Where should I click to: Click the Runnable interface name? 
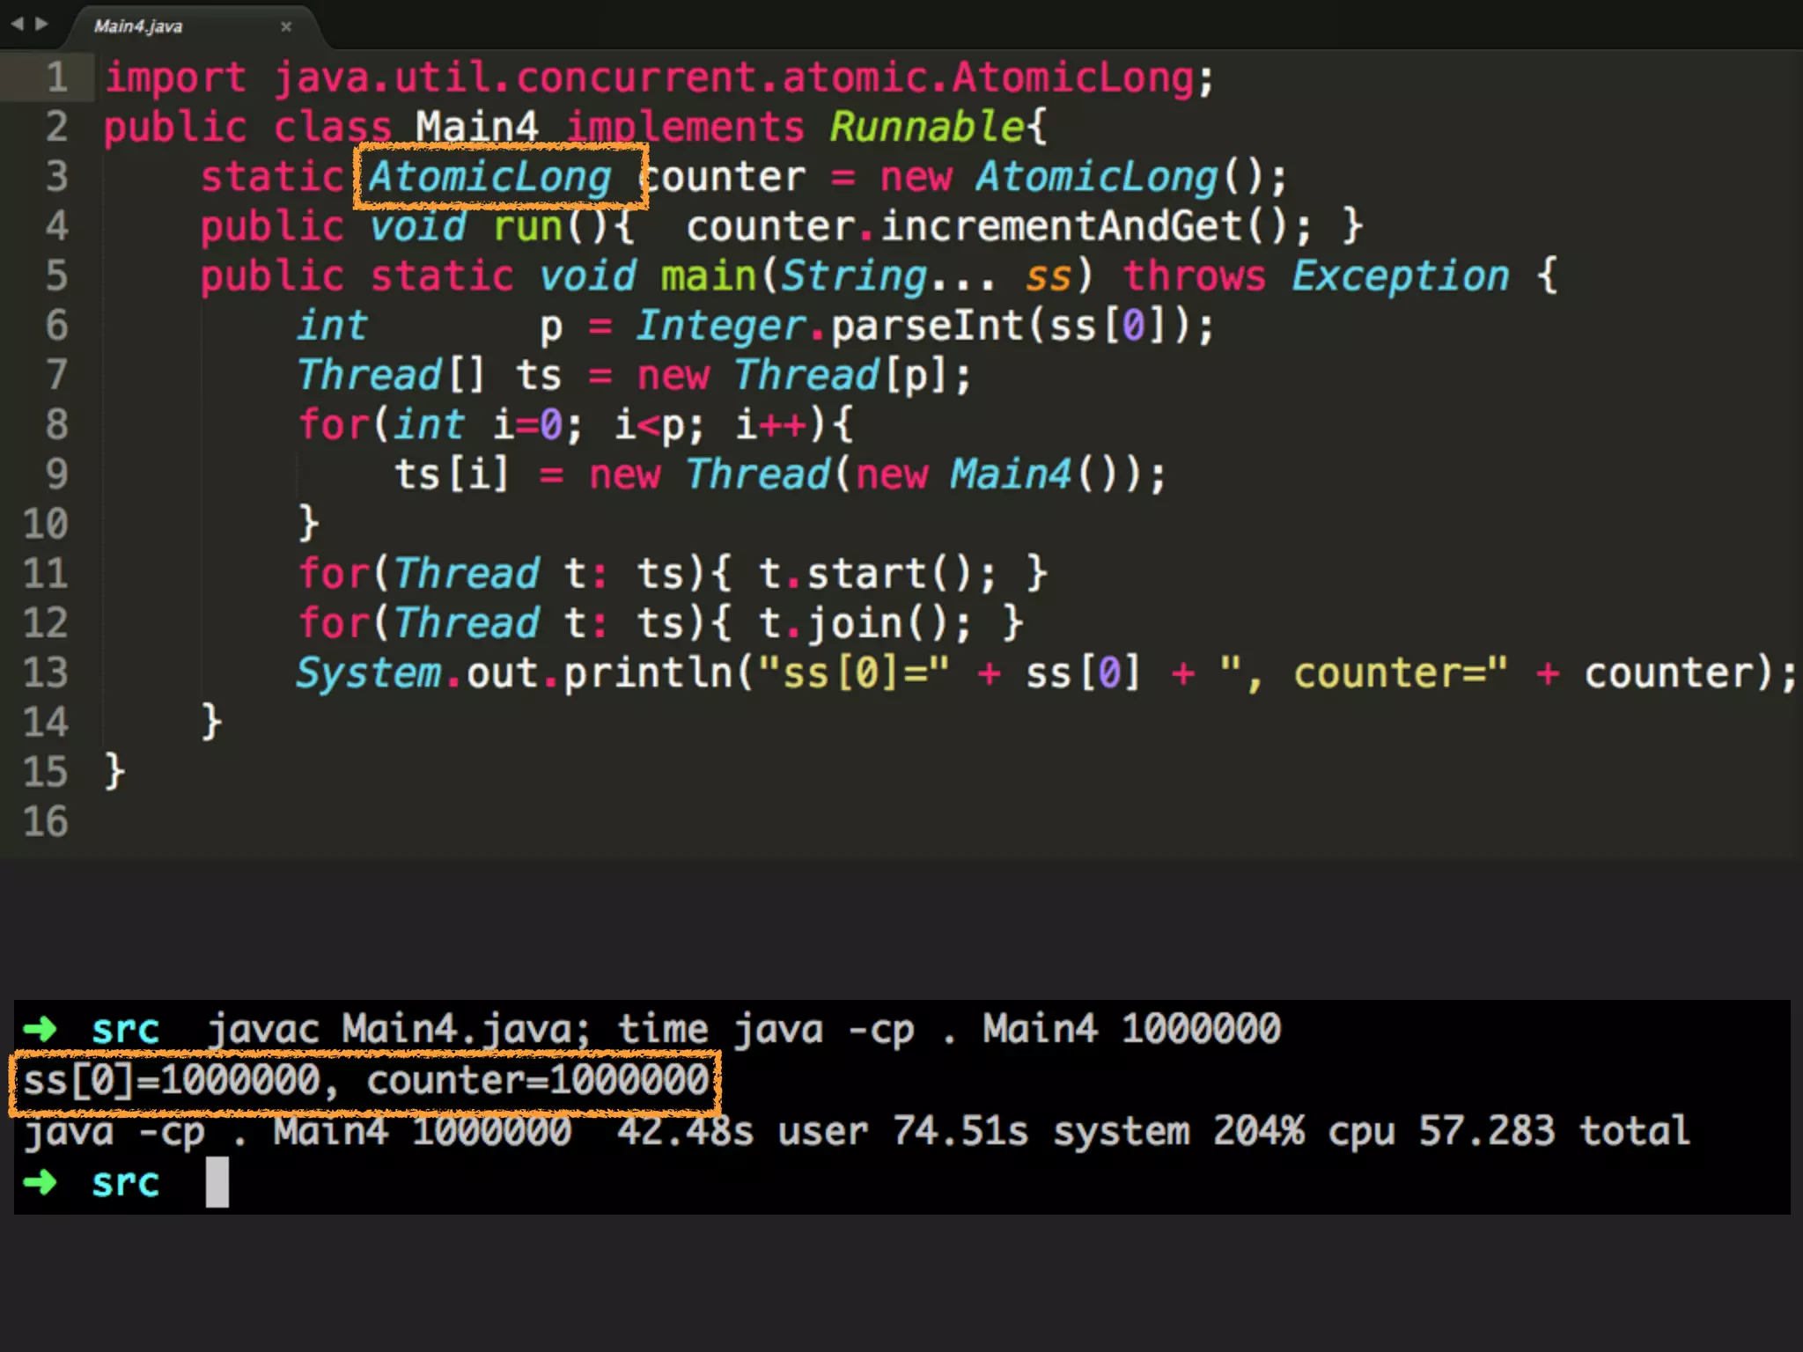click(927, 127)
